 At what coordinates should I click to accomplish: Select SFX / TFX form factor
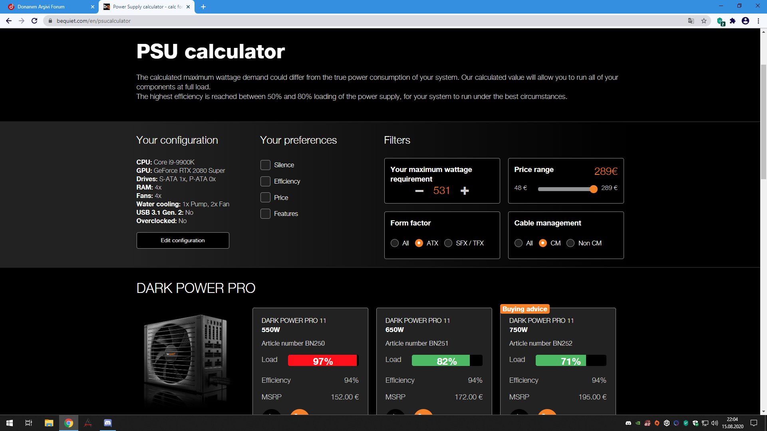click(448, 243)
